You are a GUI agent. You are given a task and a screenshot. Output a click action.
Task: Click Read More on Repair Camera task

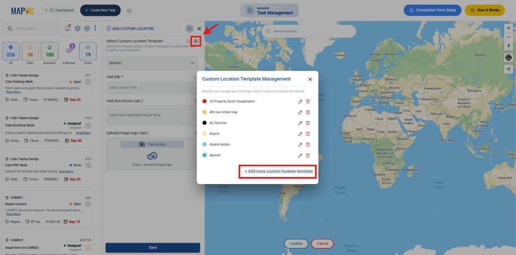click(14, 214)
